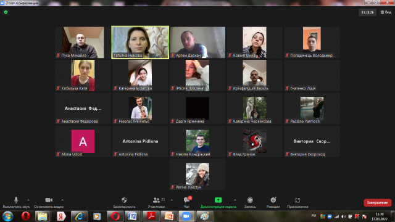Select Анастасия Федорова name tile
Viewport: 395px width, 222px height.
pos(83,109)
